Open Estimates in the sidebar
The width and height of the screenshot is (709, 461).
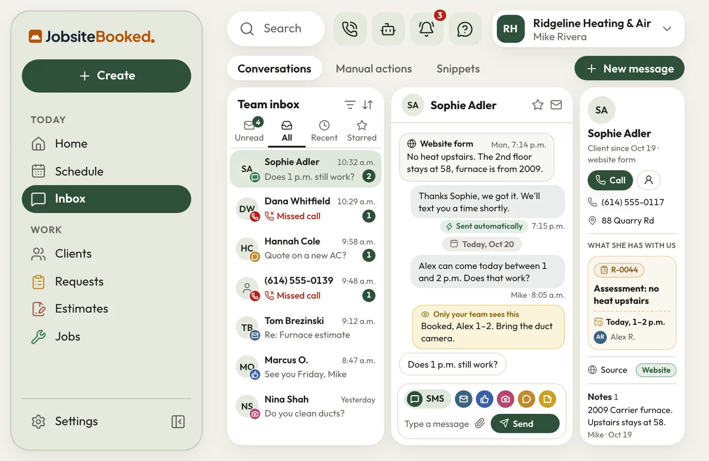106,309
